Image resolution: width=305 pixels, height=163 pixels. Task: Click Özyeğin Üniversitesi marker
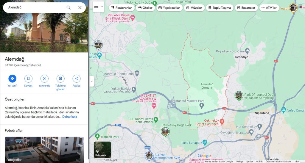pyautogui.click(x=251, y=132)
